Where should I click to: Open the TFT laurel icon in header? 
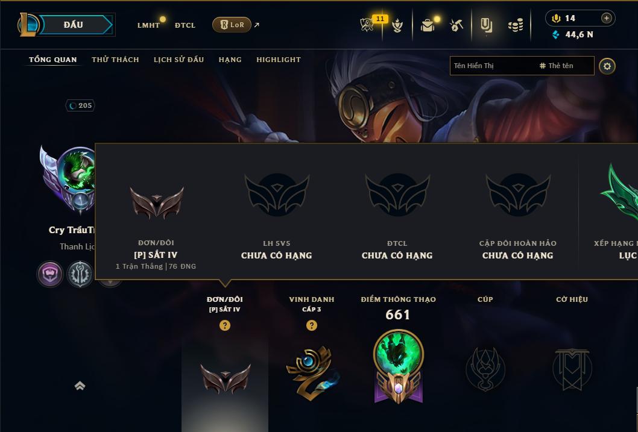[397, 25]
